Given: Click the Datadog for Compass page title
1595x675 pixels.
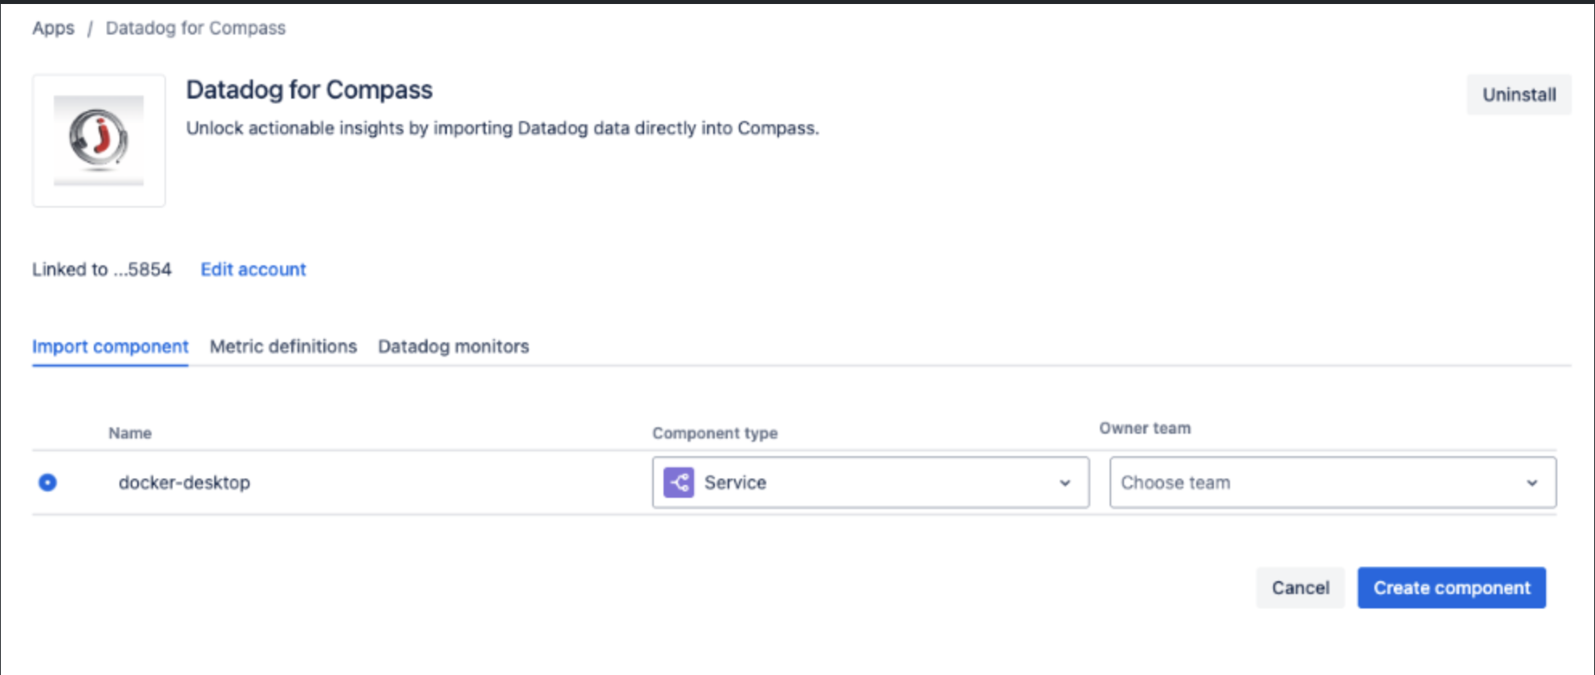Looking at the screenshot, I should [309, 90].
